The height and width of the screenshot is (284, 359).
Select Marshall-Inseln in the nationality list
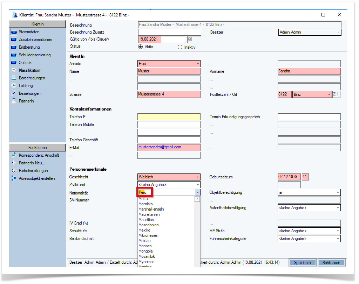(x=166, y=209)
